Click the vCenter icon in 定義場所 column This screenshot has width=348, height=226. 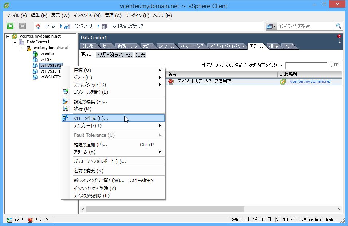(283, 82)
